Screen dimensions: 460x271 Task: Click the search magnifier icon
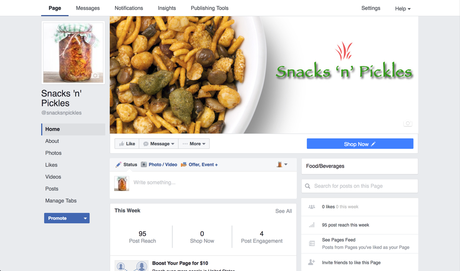pyautogui.click(x=307, y=186)
